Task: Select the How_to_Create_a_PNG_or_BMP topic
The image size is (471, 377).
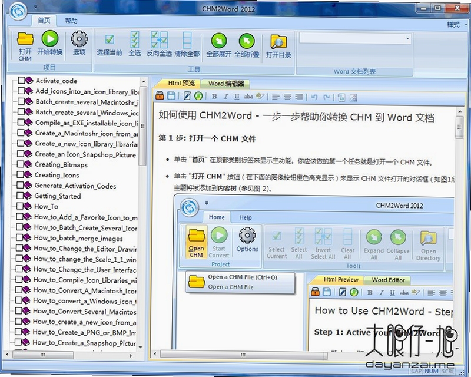Action: click(84, 332)
